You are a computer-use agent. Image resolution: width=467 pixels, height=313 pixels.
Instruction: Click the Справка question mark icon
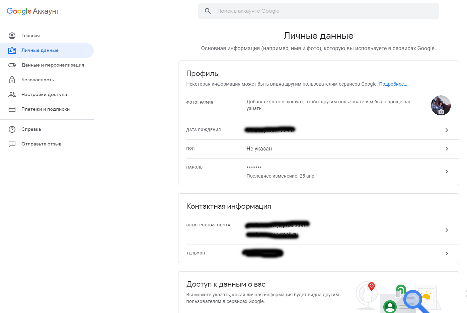(x=12, y=129)
